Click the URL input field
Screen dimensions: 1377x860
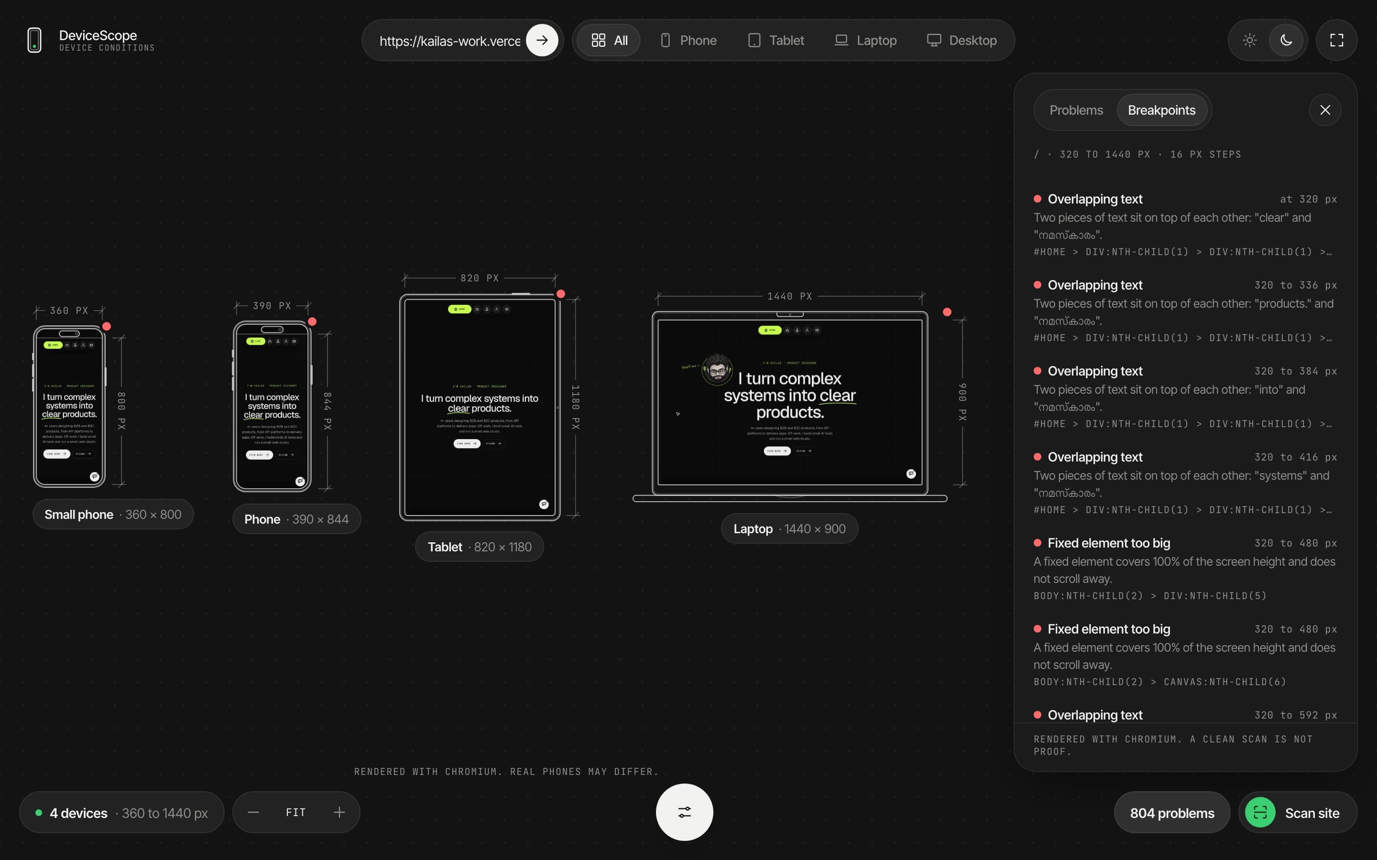pyautogui.click(x=449, y=41)
